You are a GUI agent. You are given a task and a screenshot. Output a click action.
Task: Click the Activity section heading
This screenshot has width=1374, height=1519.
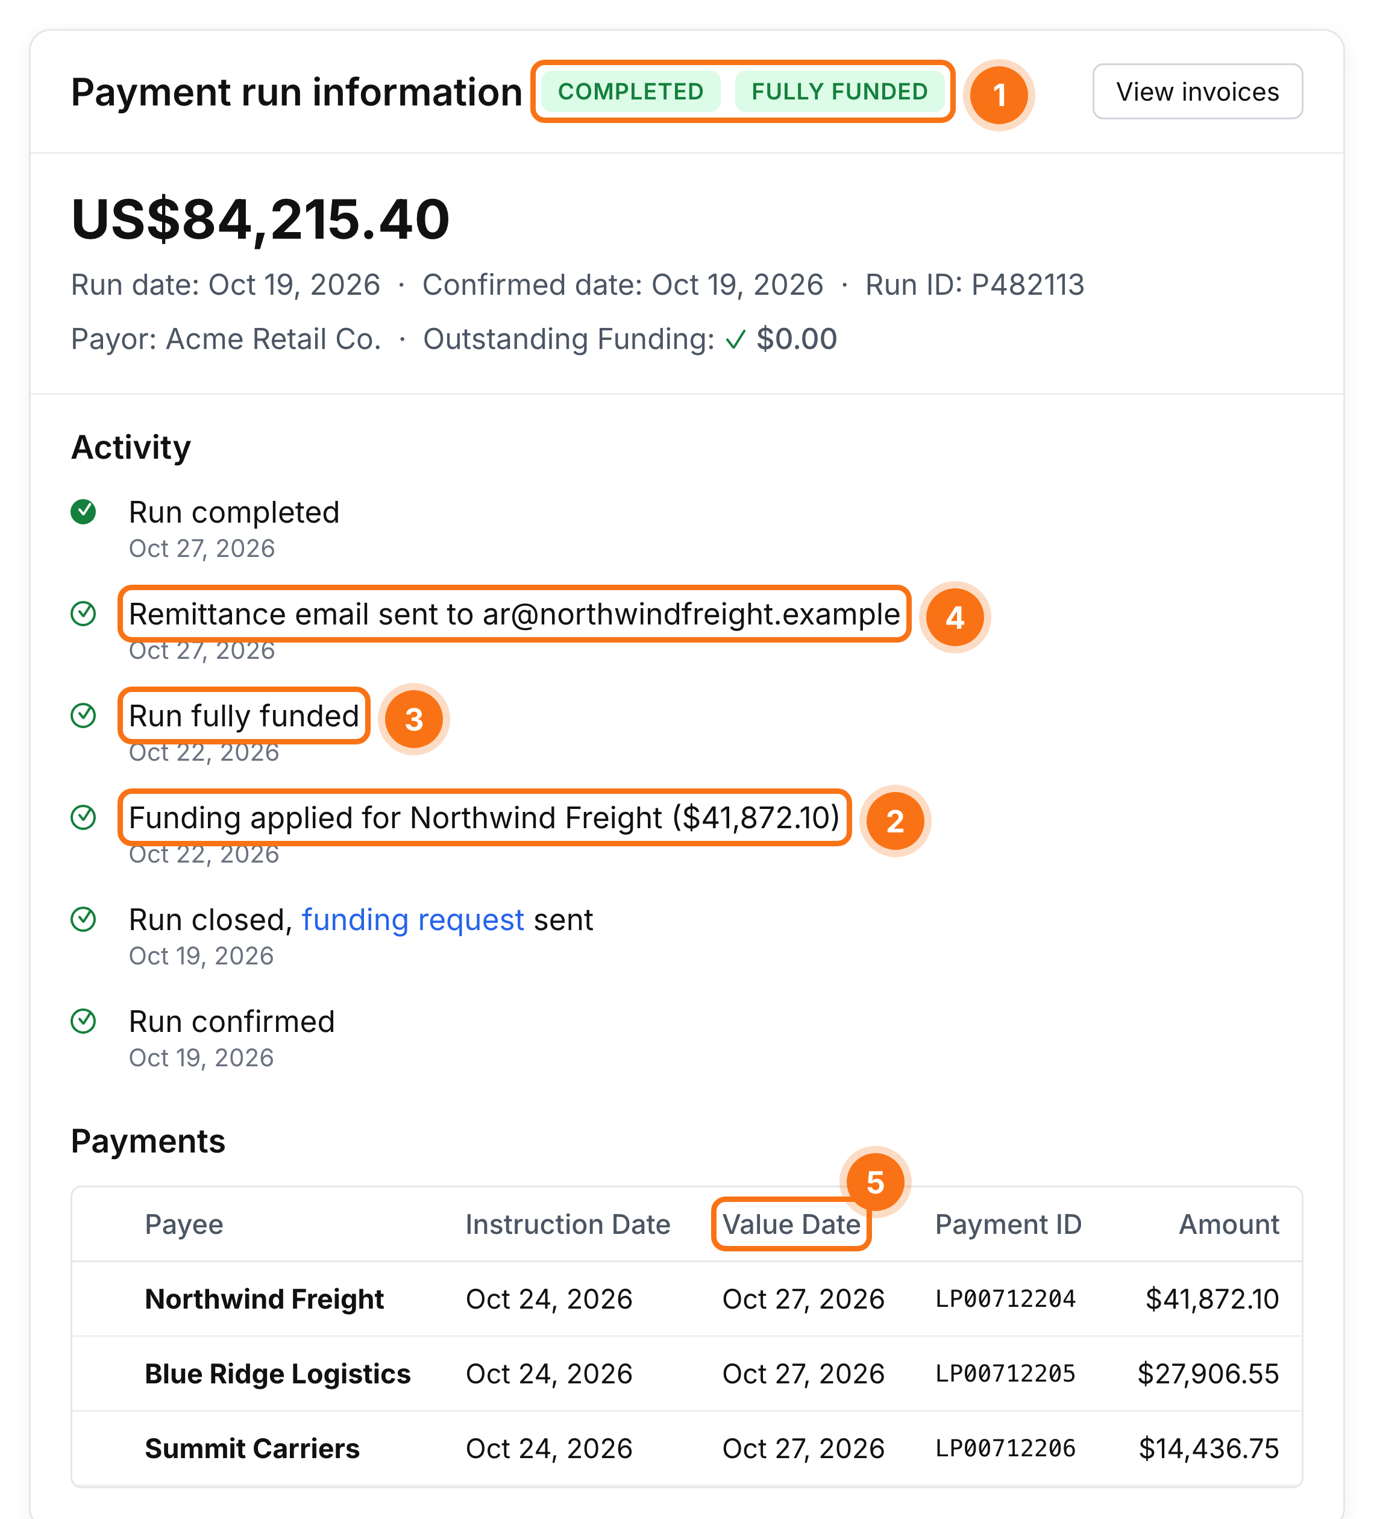point(131,447)
